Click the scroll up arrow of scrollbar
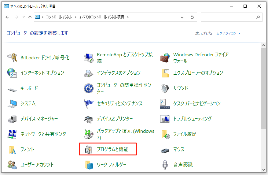This screenshot has height=175, width=268. point(263,45)
